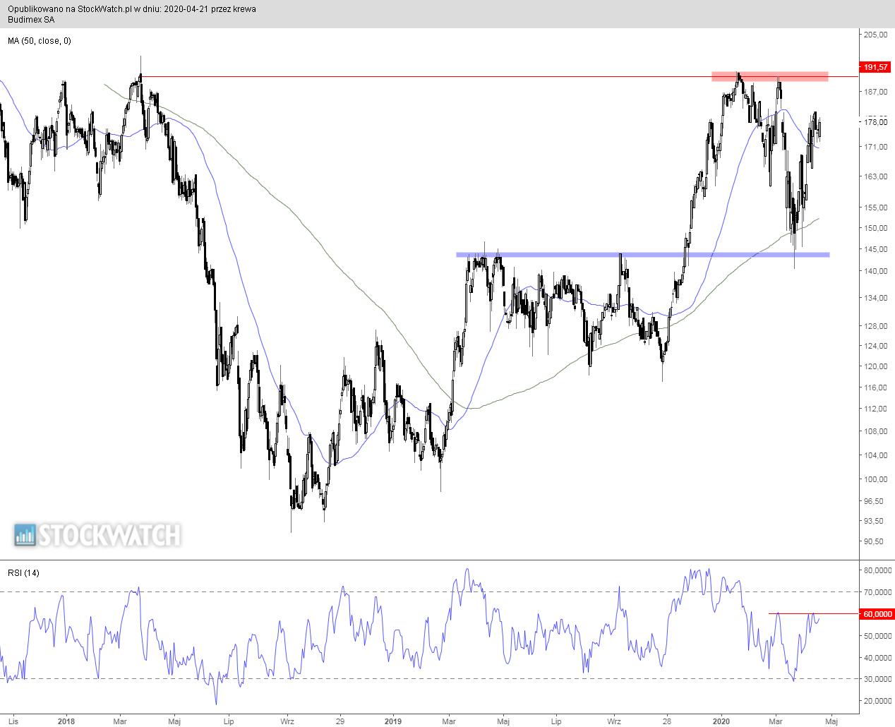Click the 70,0000 RSI axis label
Image resolution: width=895 pixels, height=727 pixels.
[x=877, y=591]
